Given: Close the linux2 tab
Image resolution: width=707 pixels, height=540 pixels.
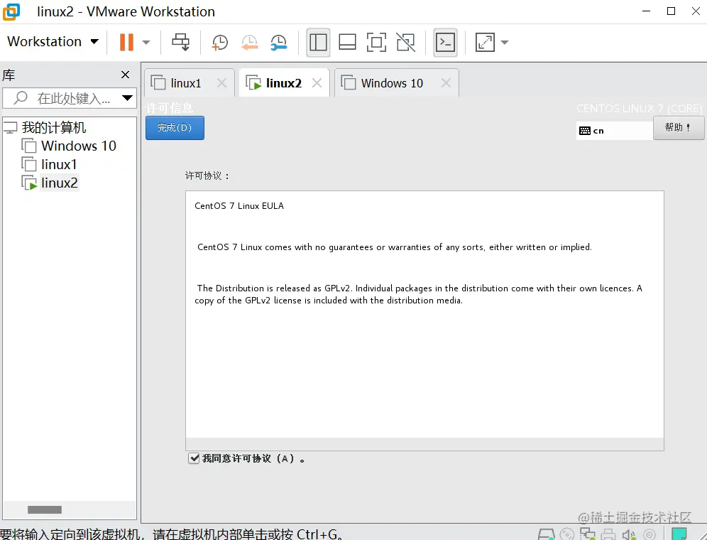Looking at the screenshot, I should 317,83.
